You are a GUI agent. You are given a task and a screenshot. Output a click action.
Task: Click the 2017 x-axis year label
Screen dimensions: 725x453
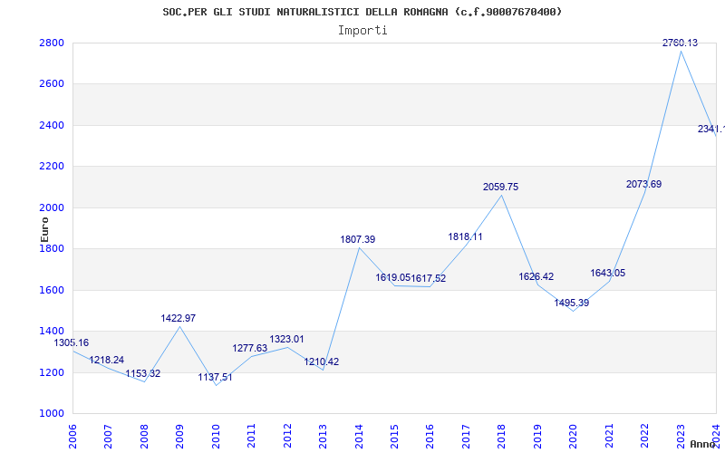(466, 436)
